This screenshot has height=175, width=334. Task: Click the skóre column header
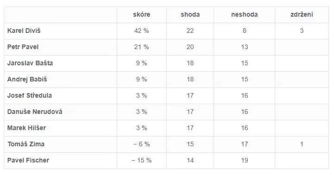142,14
